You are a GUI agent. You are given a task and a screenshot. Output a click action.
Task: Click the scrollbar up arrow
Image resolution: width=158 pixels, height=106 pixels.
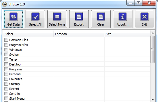pyautogui.click(x=153, y=33)
